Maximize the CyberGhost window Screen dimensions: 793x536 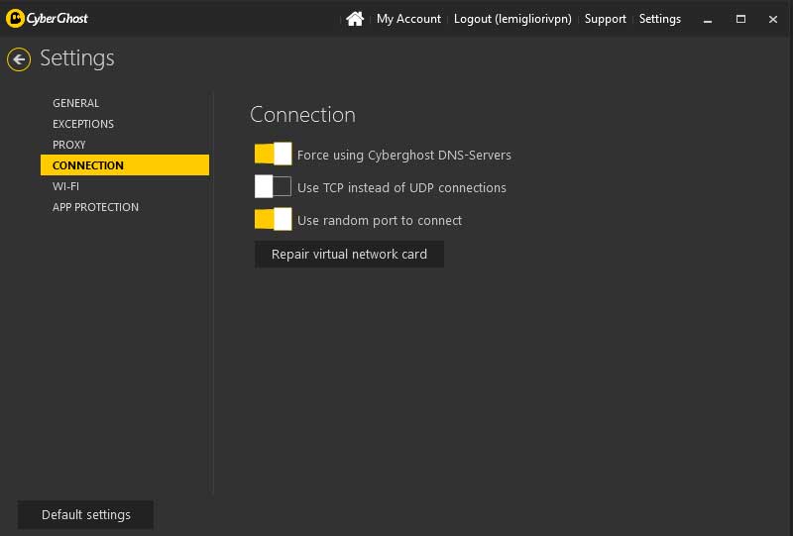coord(740,19)
